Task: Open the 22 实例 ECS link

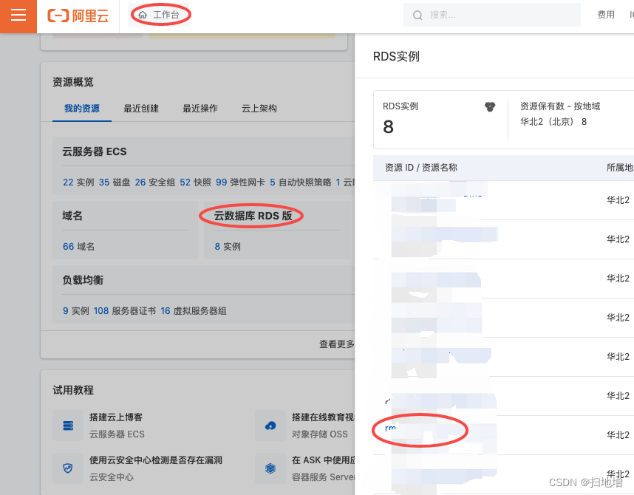Action: tap(78, 182)
